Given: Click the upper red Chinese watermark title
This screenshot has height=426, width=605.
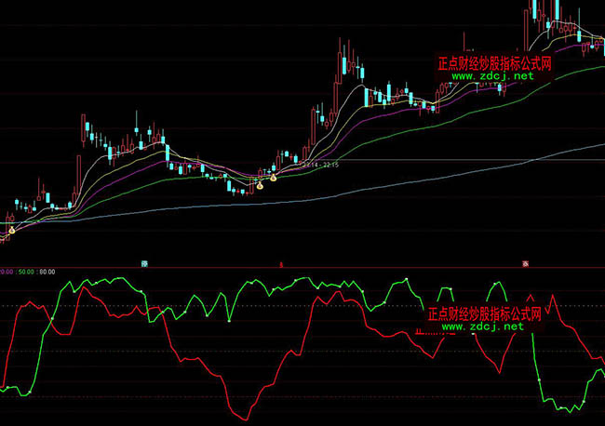Looking at the screenshot, I should coord(494,64).
